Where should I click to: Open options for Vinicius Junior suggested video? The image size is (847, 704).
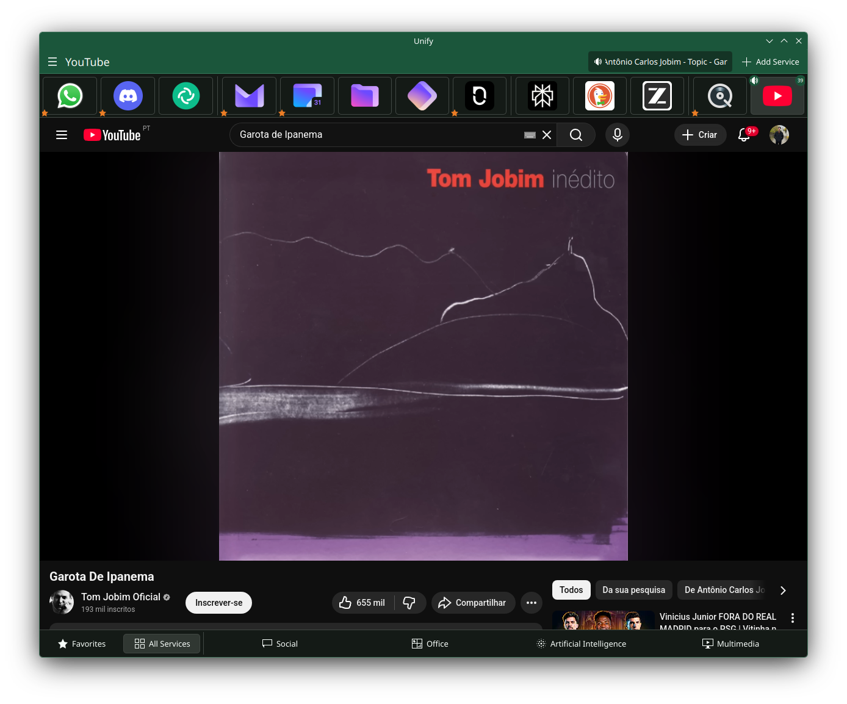click(x=793, y=618)
